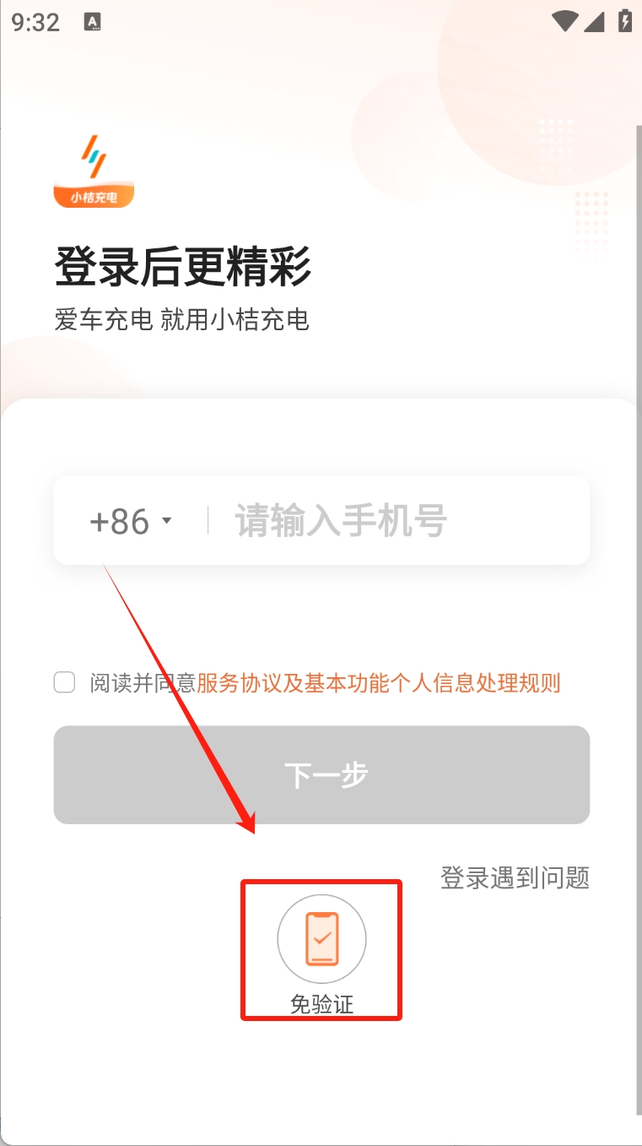This screenshot has width=642, height=1146.
Task: Tap the small arrow next to +86
Action: coord(166,521)
